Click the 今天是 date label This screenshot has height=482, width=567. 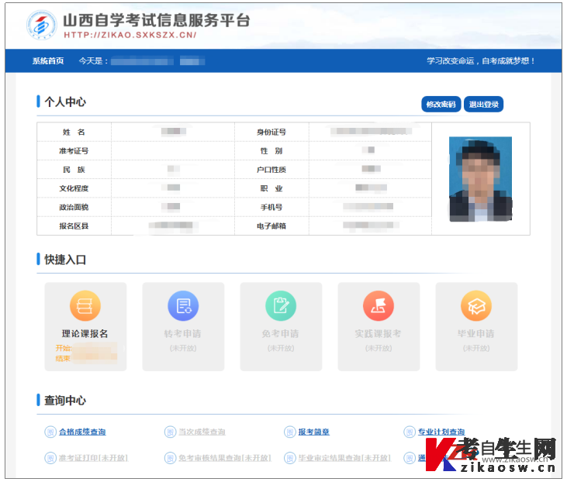click(x=93, y=60)
